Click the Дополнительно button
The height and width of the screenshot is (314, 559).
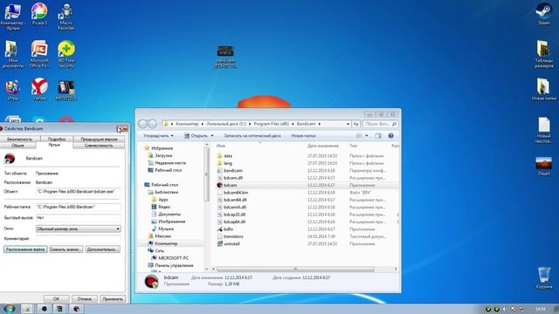[x=103, y=249]
